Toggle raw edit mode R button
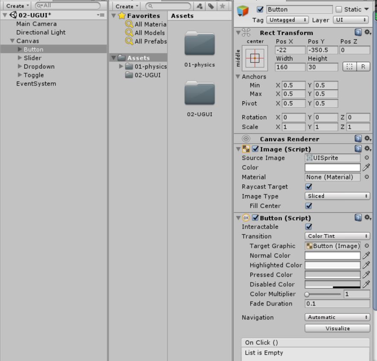 coord(363,67)
